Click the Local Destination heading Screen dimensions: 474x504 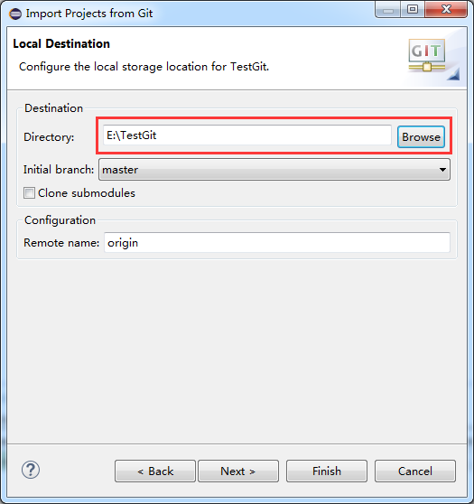[61, 43]
